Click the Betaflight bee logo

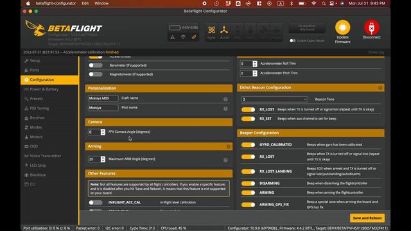click(35, 28)
